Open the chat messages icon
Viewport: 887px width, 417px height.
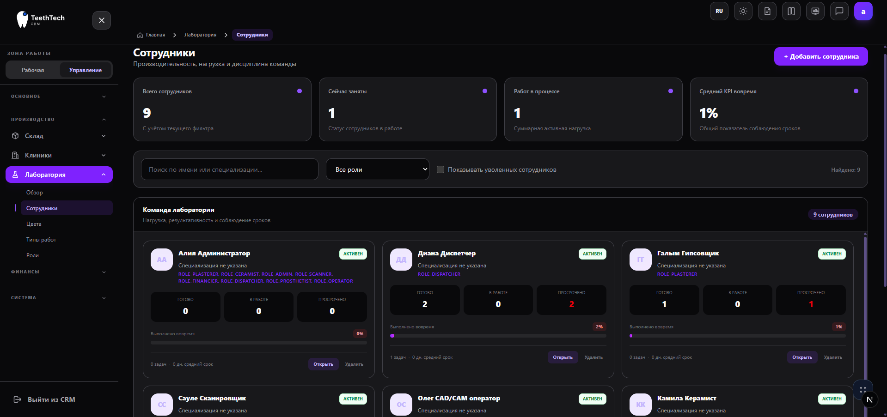(839, 11)
